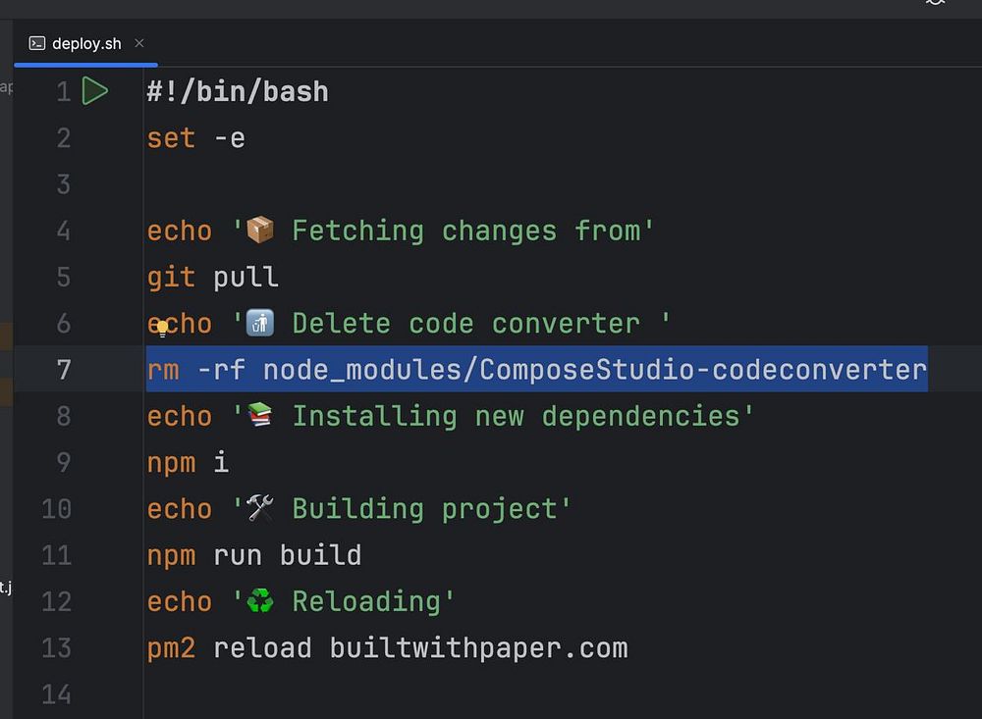982x719 pixels.
Task: Run the script using the green gutter arrow
Action: [94, 91]
